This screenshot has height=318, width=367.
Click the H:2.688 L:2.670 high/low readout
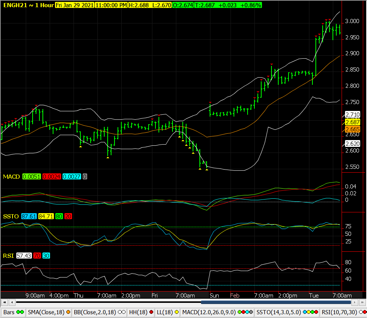[150, 5]
